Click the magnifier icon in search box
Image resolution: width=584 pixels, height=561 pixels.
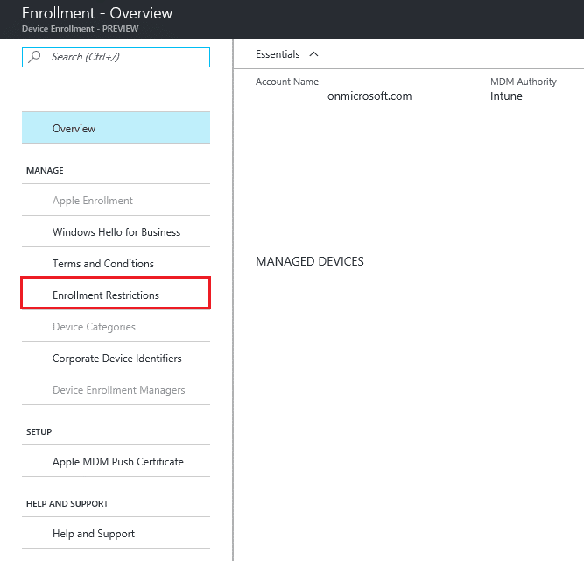(35, 57)
